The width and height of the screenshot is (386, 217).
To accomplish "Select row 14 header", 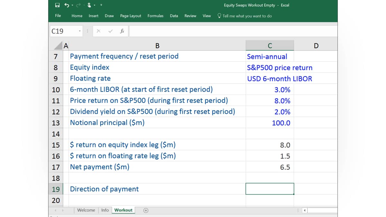I will point(56,134).
